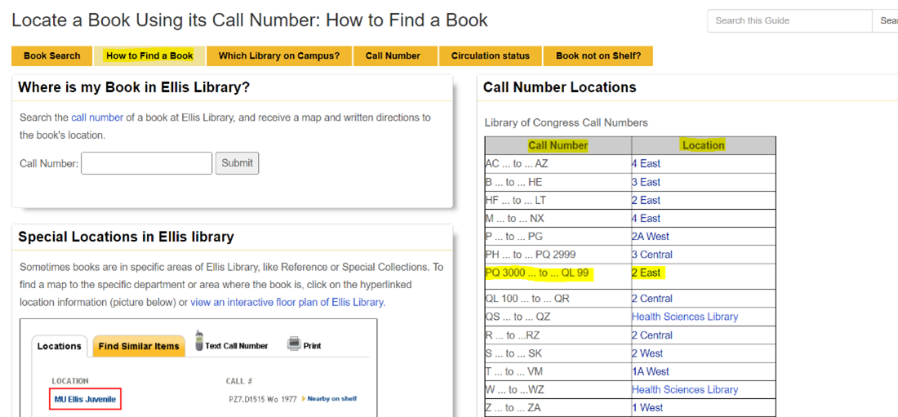
Task: Click the Call Number text field
Action: coord(147,163)
